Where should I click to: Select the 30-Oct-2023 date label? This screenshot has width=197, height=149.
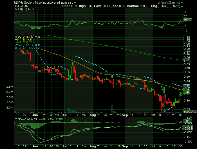(22, 6)
